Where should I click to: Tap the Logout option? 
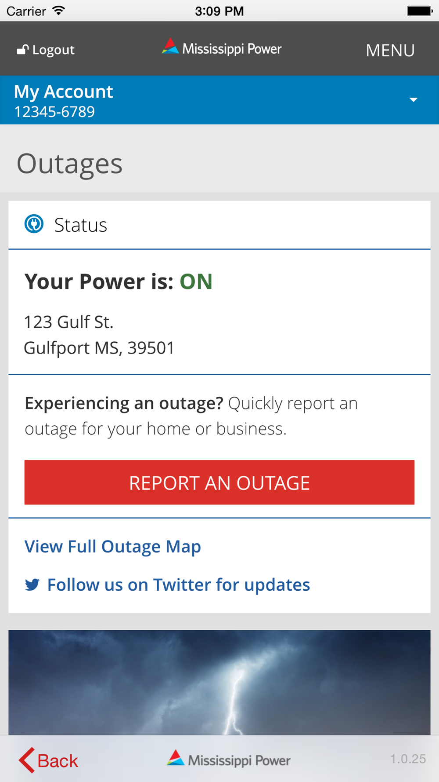[46, 50]
